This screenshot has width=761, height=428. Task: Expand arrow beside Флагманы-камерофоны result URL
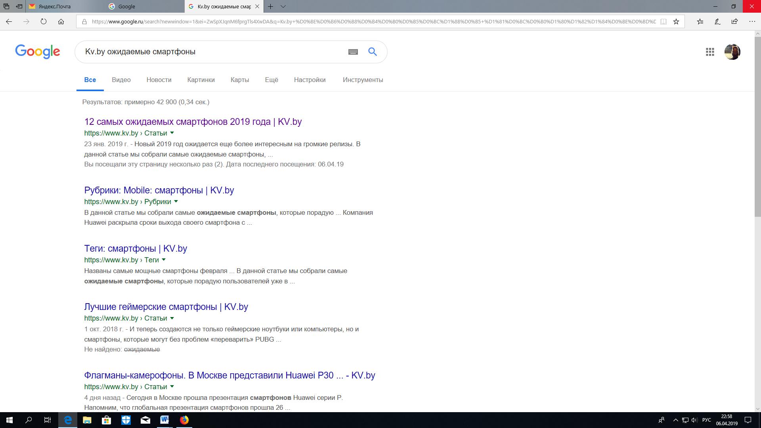point(172,387)
